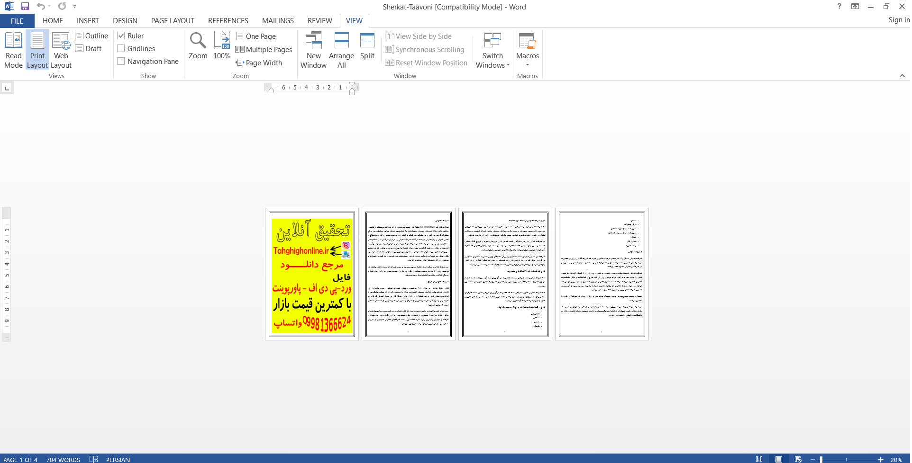Click the second page of the document

pos(408,274)
